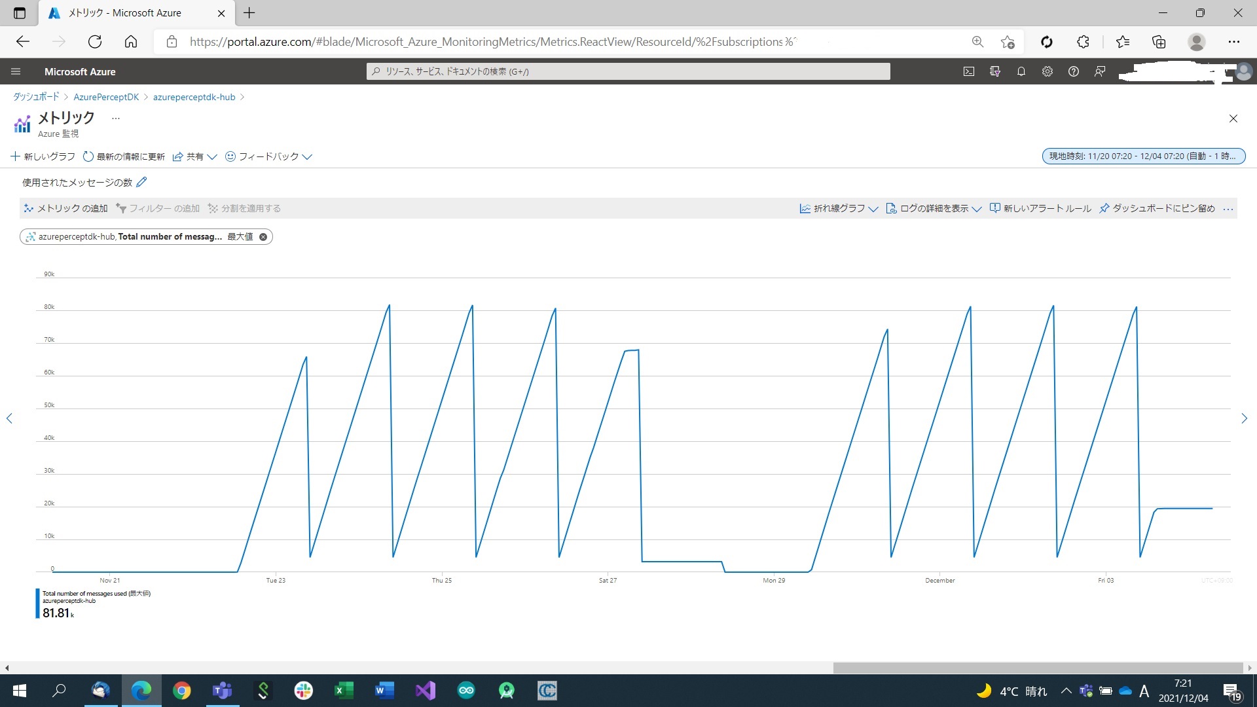Screen dimensions: 1257x707
Task: Open Azure portal settings gear
Action: pyautogui.click(x=1047, y=71)
